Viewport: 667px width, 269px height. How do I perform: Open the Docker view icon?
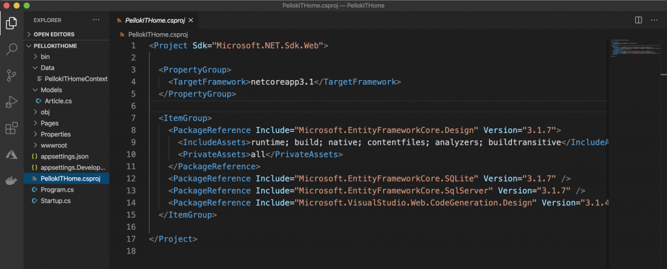pos(11,180)
